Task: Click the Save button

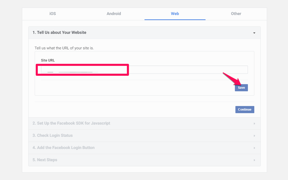Action: tap(241, 87)
